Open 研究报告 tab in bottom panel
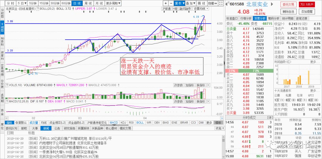Viewport: 322px width, 159px height. [x=69, y=128]
